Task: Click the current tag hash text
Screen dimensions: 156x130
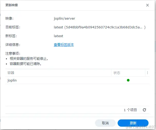Action: click(100, 27)
